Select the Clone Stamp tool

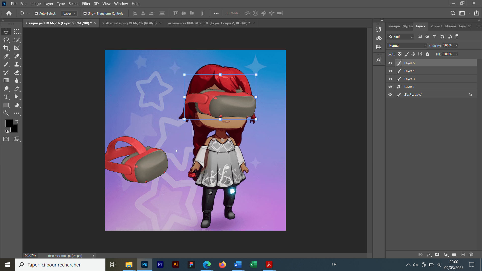click(x=17, y=64)
